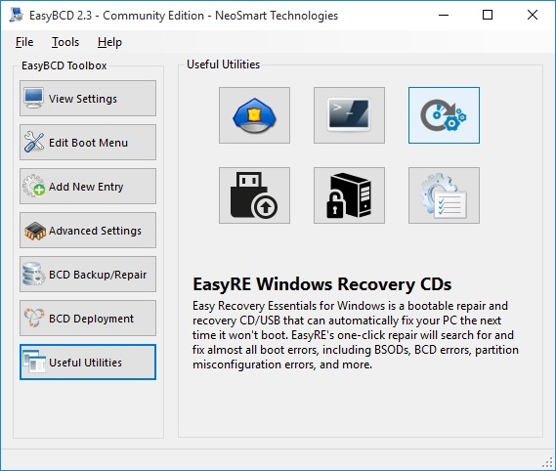This screenshot has width=556, height=471.
Task: Select the Useful Utilities toolbox button
Action: [88, 363]
